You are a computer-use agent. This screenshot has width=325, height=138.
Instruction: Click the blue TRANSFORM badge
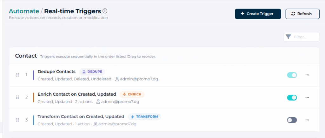point(144,117)
